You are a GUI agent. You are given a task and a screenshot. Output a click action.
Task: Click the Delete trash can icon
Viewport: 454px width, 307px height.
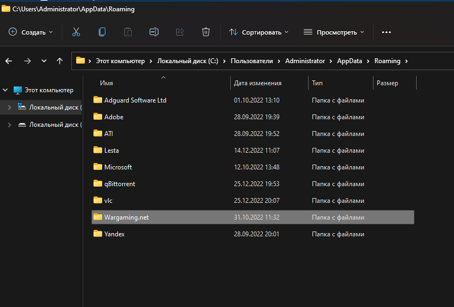(206, 32)
